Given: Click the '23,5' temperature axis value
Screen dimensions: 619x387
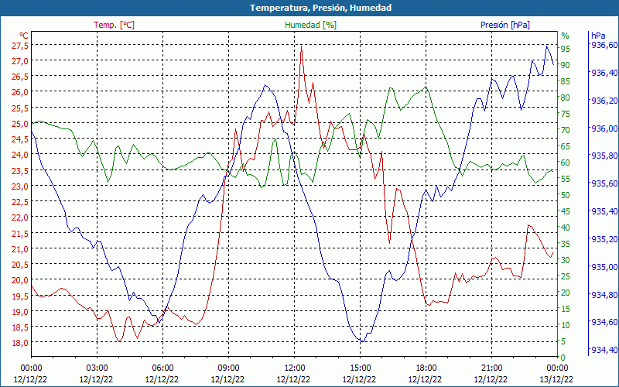Looking at the screenshot, I should pyautogui.click(x=20, y=170).
